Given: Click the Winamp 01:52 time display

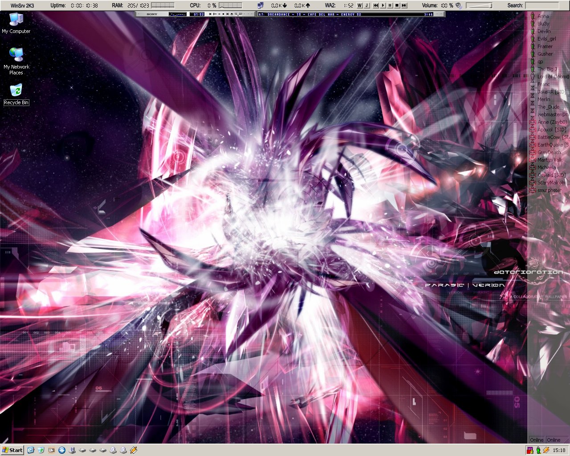Looking at the screenshot, I should (x=197, y=14).
